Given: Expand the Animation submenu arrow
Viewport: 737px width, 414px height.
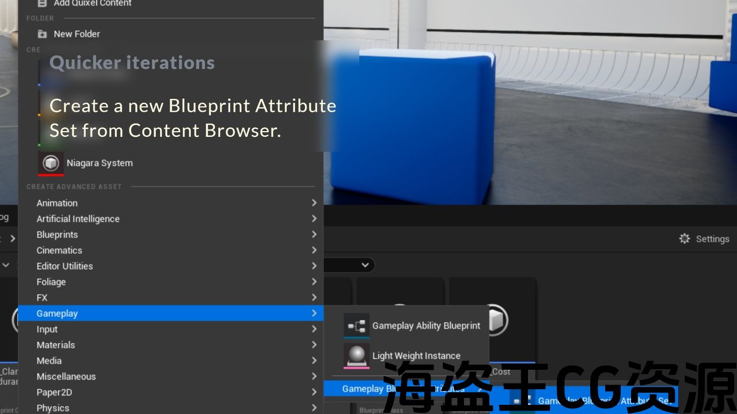Looking at the screenshot, I should click(314, 203).
